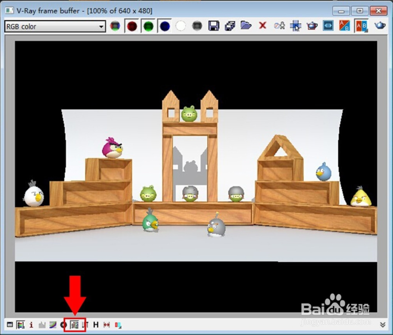393x335 pixels.
Task: Show color corrections control window icon
Action: [10, 325]
